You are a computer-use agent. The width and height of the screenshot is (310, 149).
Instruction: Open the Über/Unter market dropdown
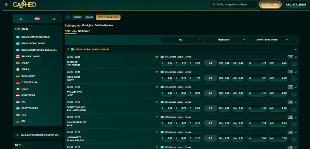click(226, 40)
